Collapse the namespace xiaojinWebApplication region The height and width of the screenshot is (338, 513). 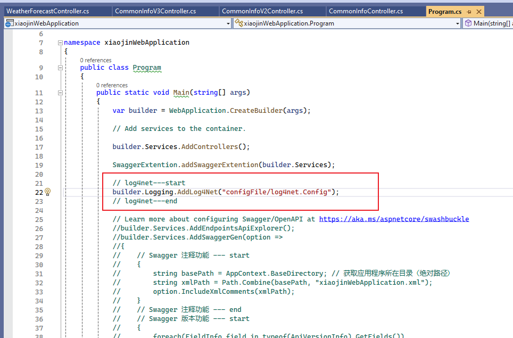pyautogui.click(x=60, y=42)
